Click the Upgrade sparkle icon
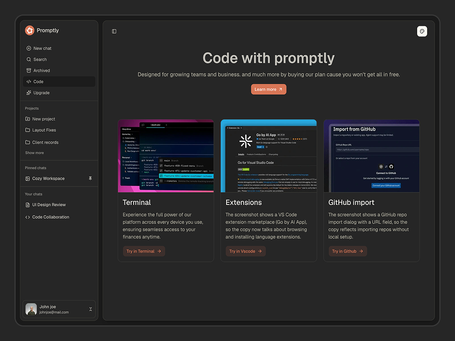The height and width of the screenshot is (341, 455). (29, 93)
